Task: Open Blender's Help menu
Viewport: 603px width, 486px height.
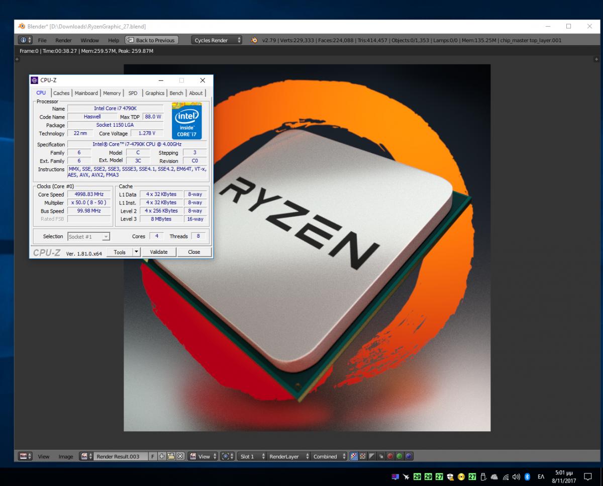Action: click(x=114, y=40)
